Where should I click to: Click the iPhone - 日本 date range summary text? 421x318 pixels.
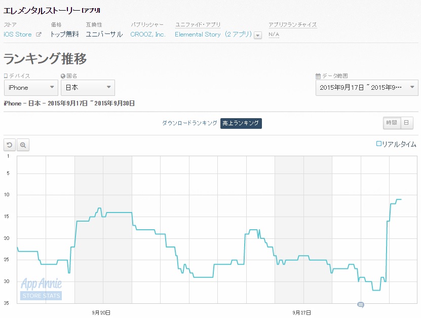69,103
